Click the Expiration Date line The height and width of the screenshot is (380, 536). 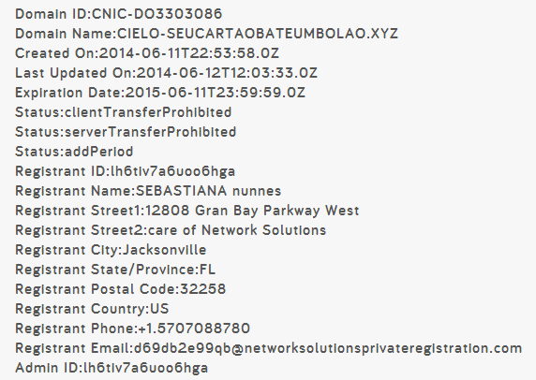[160, 93]
